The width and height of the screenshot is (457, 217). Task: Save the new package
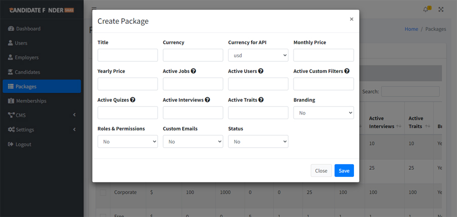(x=344, y=171)
